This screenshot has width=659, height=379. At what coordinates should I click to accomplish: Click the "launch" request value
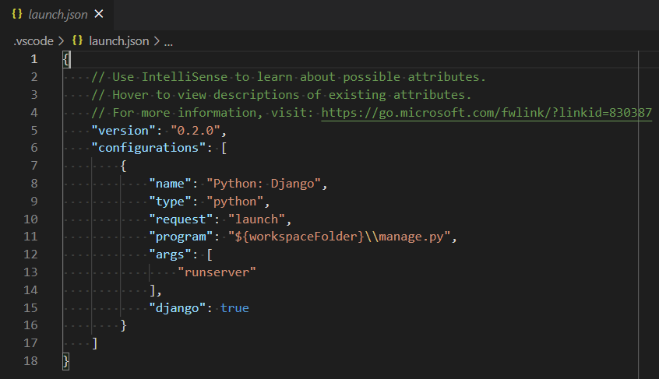click(256, 219)
